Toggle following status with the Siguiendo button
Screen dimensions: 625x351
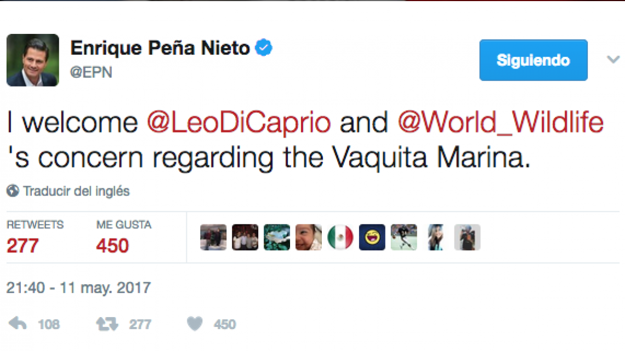pyautogui.click(x=533, y=60)
